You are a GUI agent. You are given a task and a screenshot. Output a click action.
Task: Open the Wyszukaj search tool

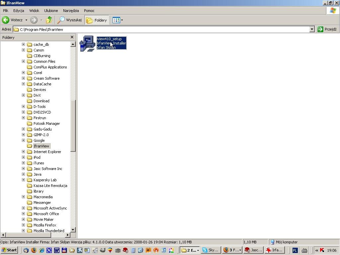coord(70,20)
